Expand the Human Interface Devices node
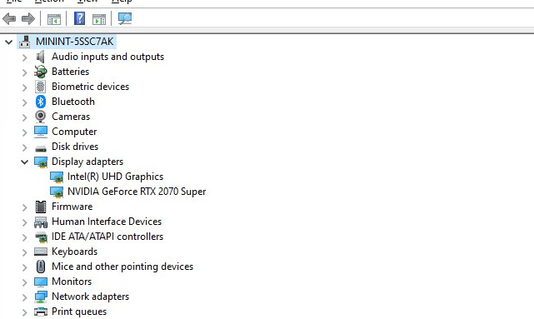The width and height of the screenshot is (534, 319). [24, 222]
